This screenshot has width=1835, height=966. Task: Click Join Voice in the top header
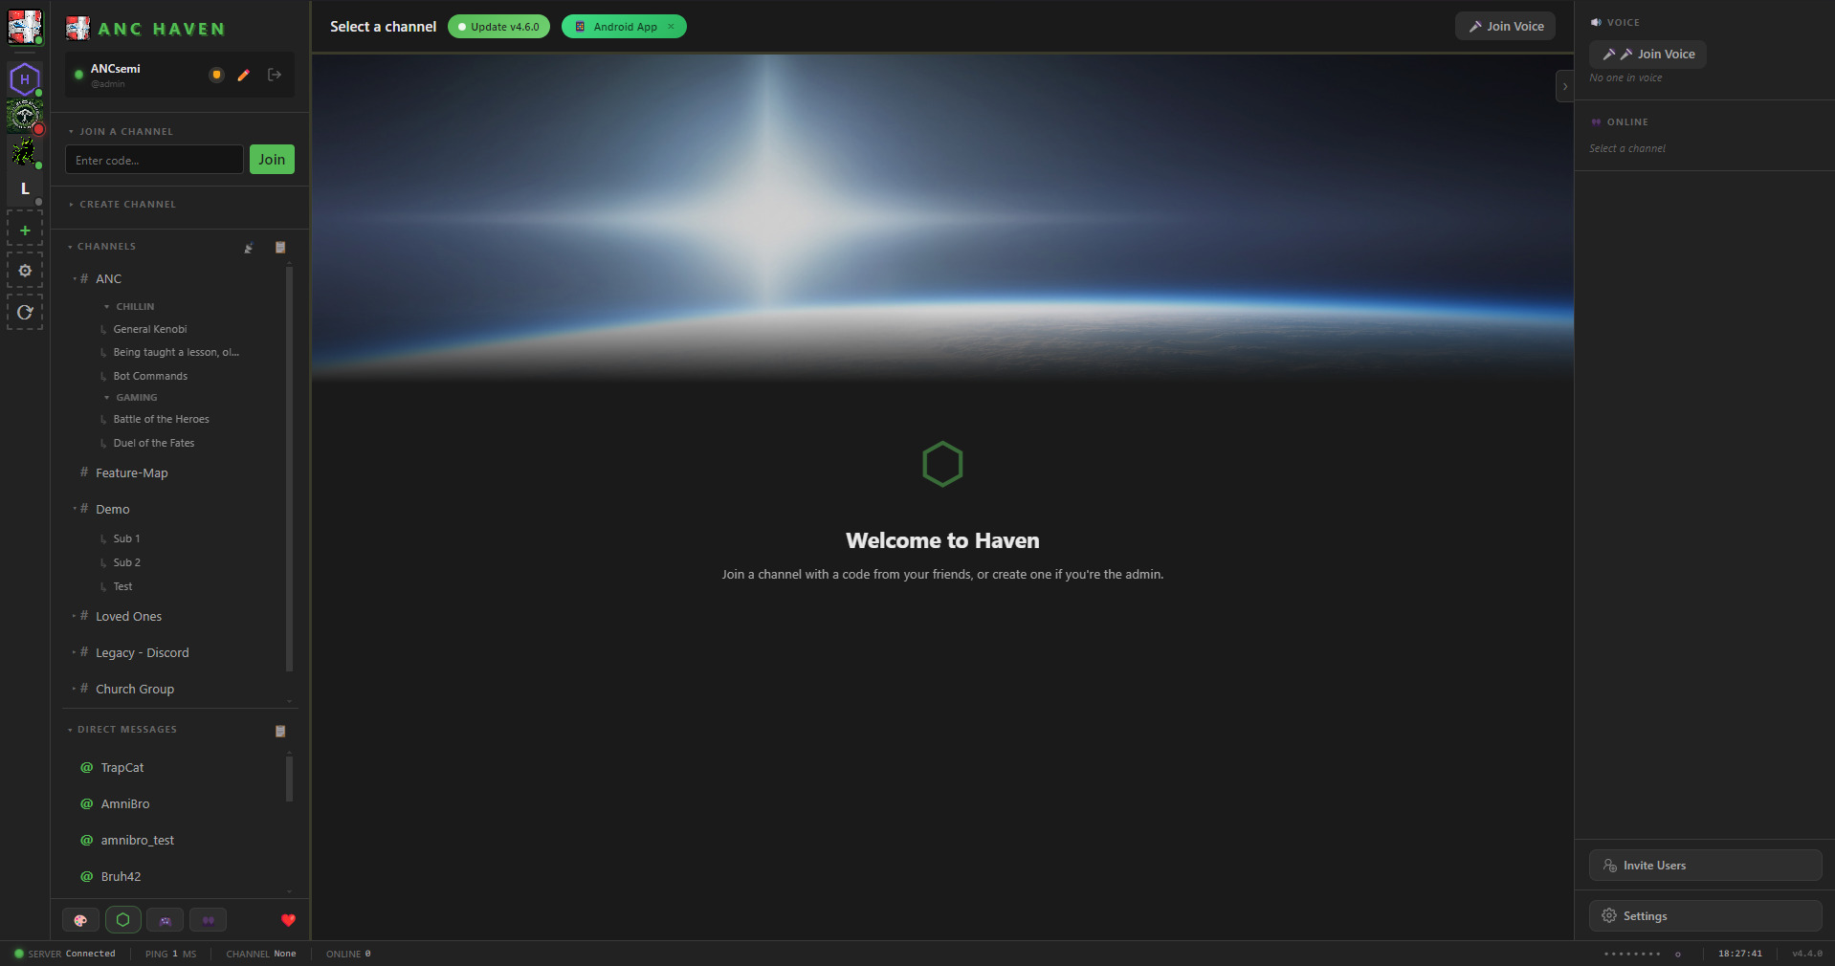1505,27
